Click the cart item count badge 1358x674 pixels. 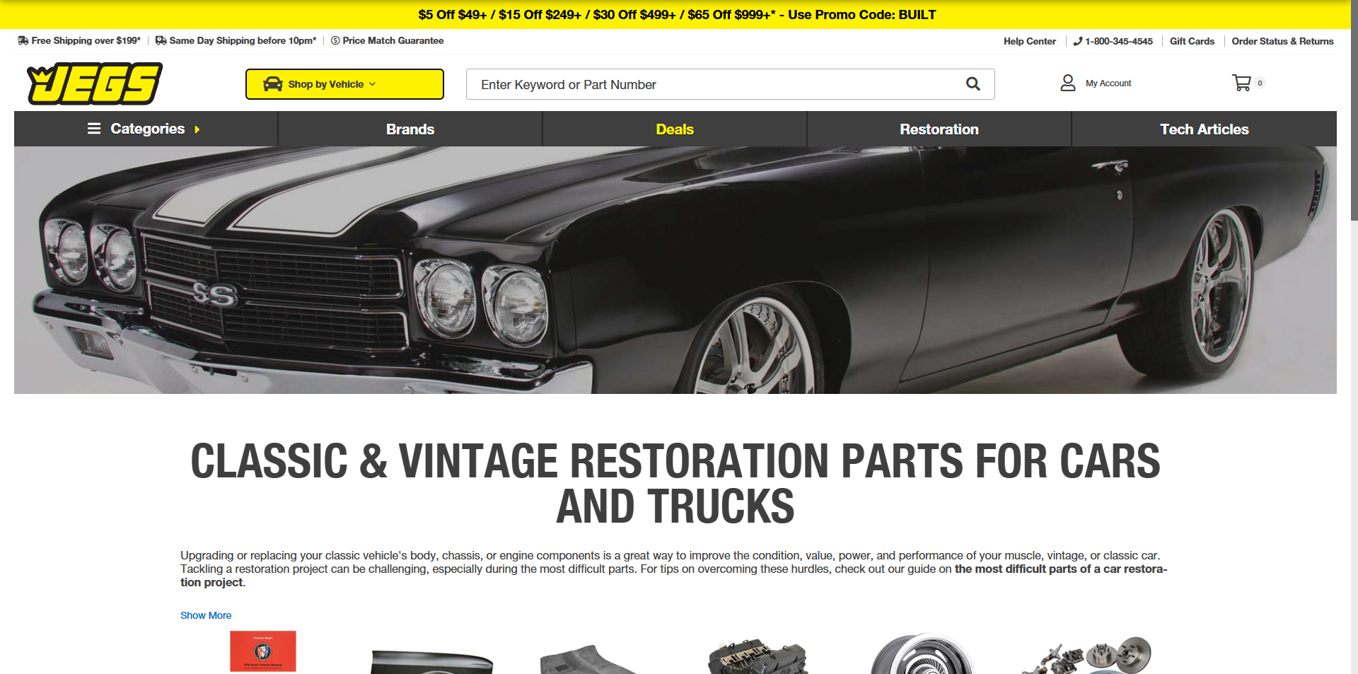[x=1260, y=83]
